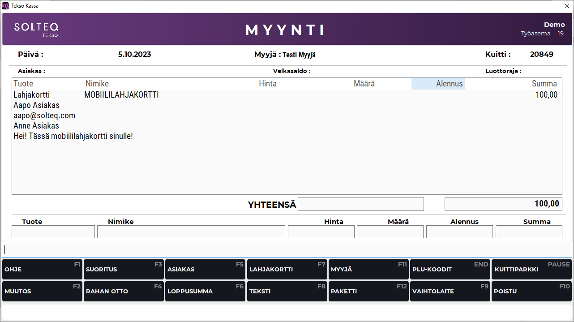Image resolution: width=574 pixels, height=322 pixels.
Task: Click the Tekso Kassa title bar icon
Action: pos(5,6)
